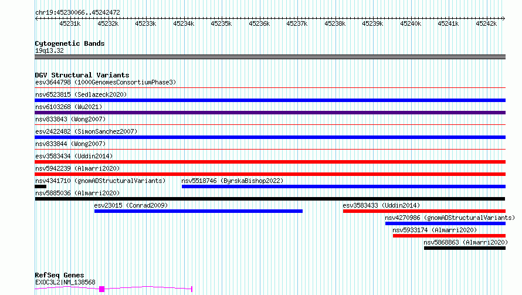Open variant nsv5942239 (Almarri2020) label
The height and width of the screenshot is (295, 522).
click(x=77, y=168)
